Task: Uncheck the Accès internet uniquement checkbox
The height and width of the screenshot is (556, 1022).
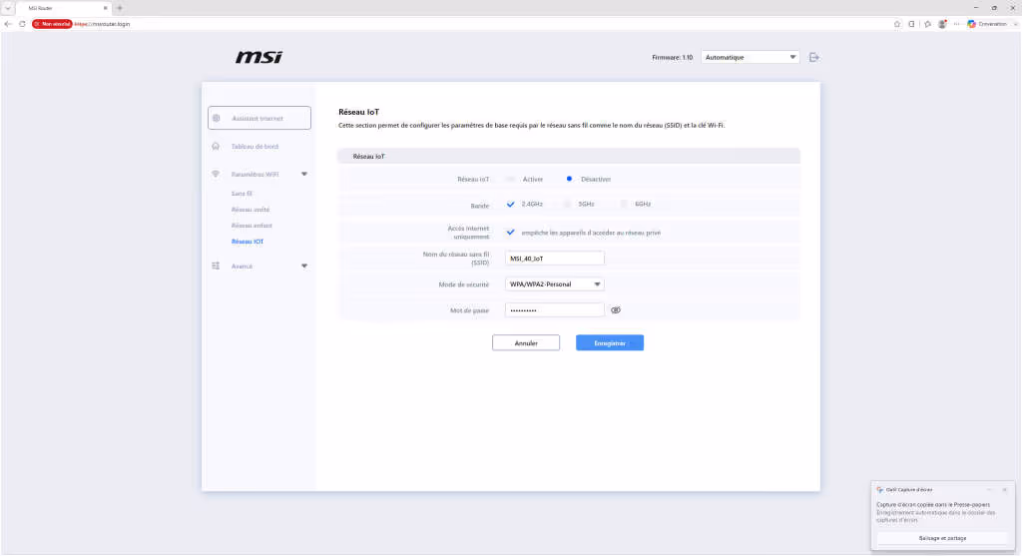Action: (x=510, y=232)
